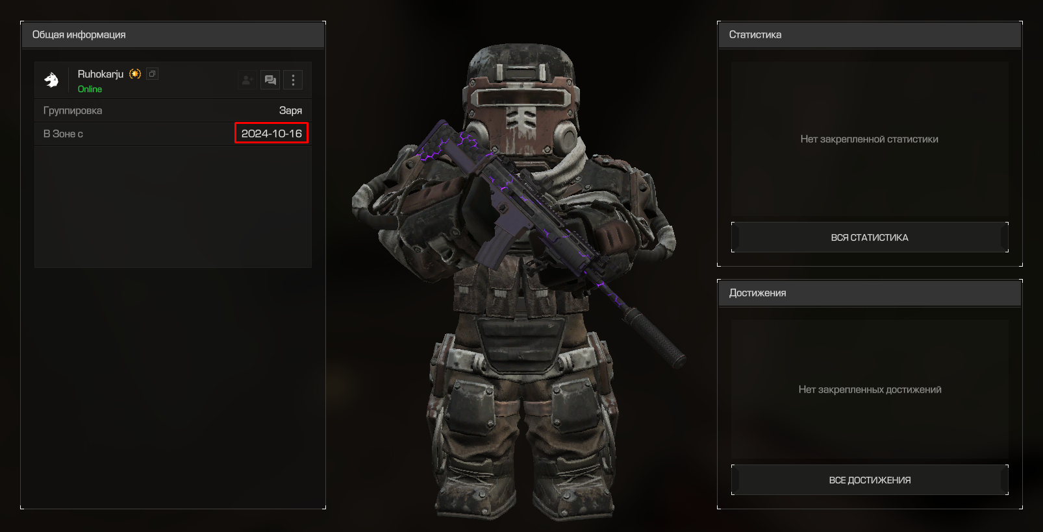Select the Достижения panel header
The height and width of the screenshot is (532, 1043).
point(870,293)
